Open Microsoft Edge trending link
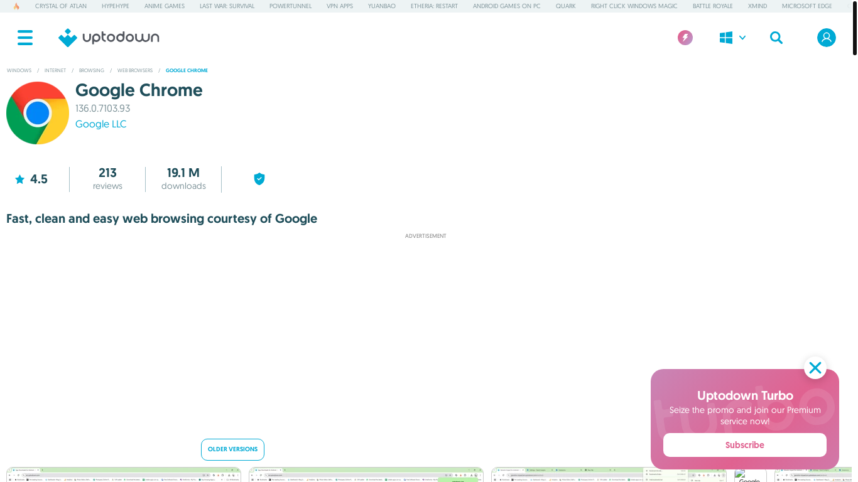The image size is (858, 482). pyautogui.click(x=806, y=6)
